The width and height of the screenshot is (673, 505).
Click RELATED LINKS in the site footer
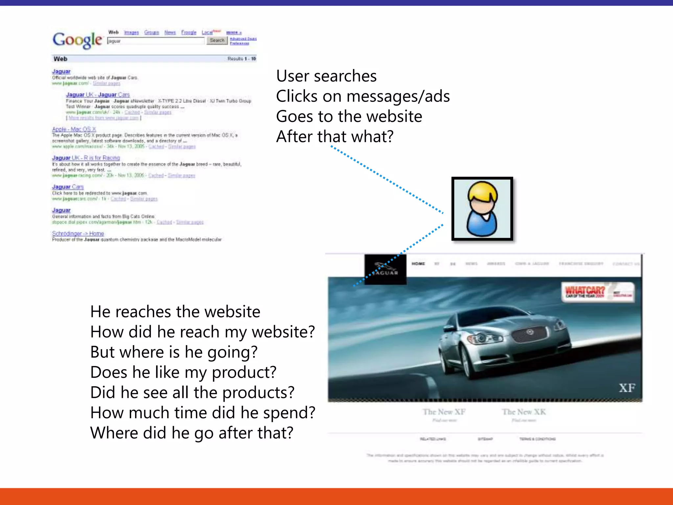coord(433,439)
